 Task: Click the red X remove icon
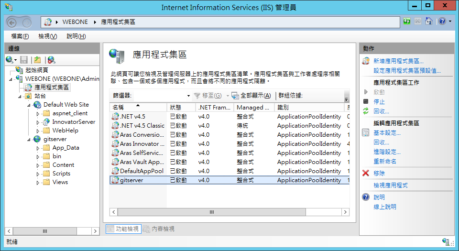click(366, 173)
